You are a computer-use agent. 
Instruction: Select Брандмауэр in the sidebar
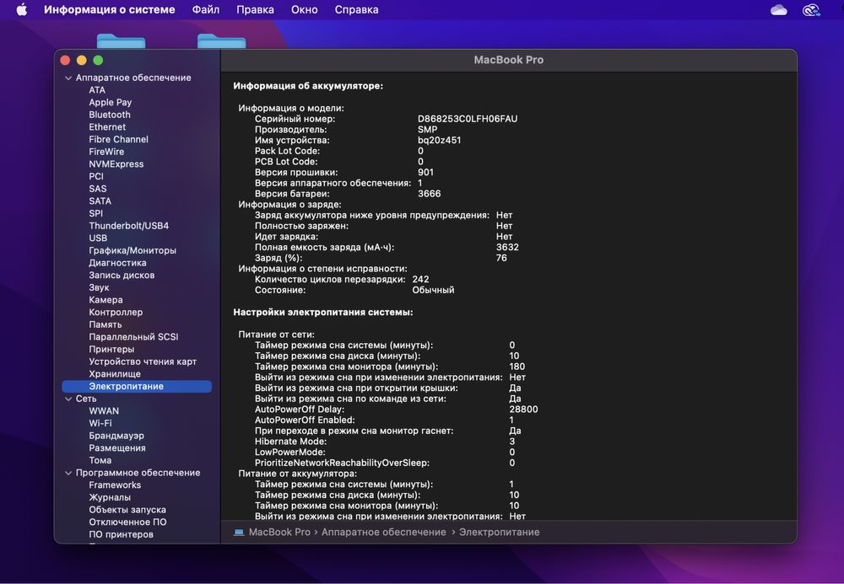point(116,437)
